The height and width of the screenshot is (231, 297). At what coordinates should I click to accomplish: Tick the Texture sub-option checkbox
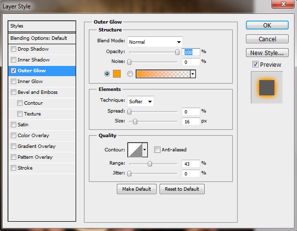[x=20, y=114]
